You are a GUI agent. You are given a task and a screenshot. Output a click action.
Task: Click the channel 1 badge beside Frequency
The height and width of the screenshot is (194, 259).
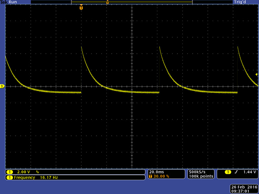pos(10,178)
